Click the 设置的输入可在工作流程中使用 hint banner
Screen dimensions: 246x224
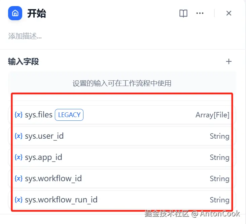pos(122,83)
